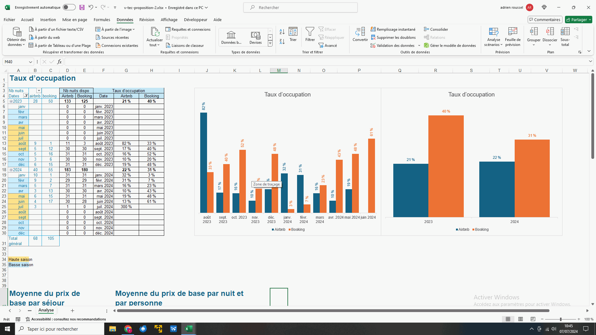596x335 pixels.
Task: Click the zoom slider handle
Action: point(560,319)
